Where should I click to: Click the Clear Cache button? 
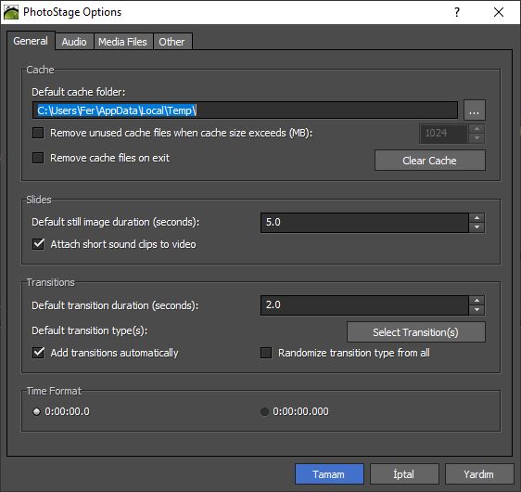(x=429, y=161)
